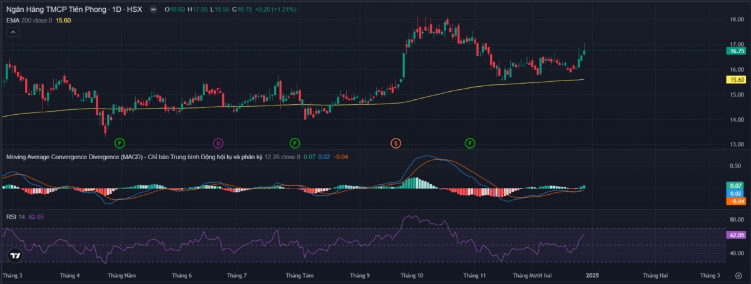Click the green P marker near Tháng 11
Screen dimensions: 751x284
470,143
